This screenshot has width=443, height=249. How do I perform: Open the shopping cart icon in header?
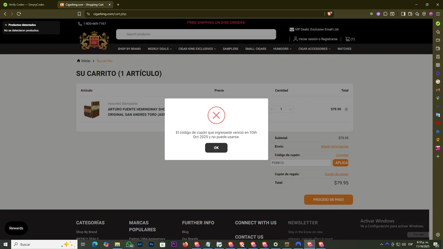point(348,39)
